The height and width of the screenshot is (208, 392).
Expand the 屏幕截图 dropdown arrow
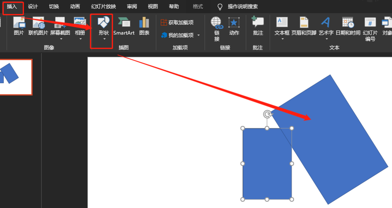pos(61,39)
